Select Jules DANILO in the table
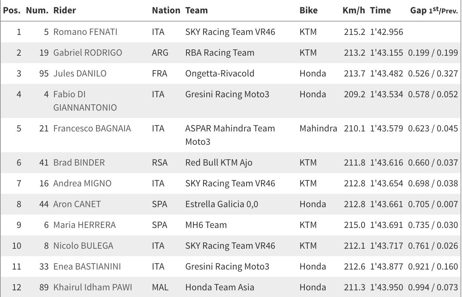 [80, 74]
